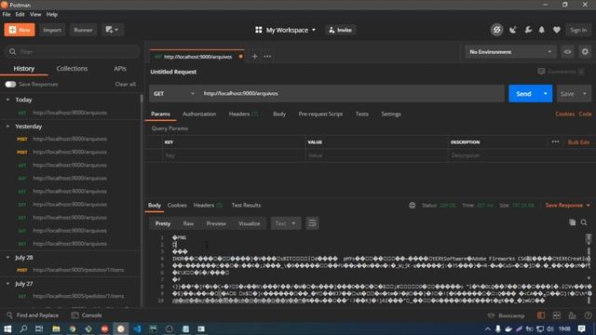Click the New request button
Image resolution: width=596 pixels, height=335 pixels.
point(20,30)
